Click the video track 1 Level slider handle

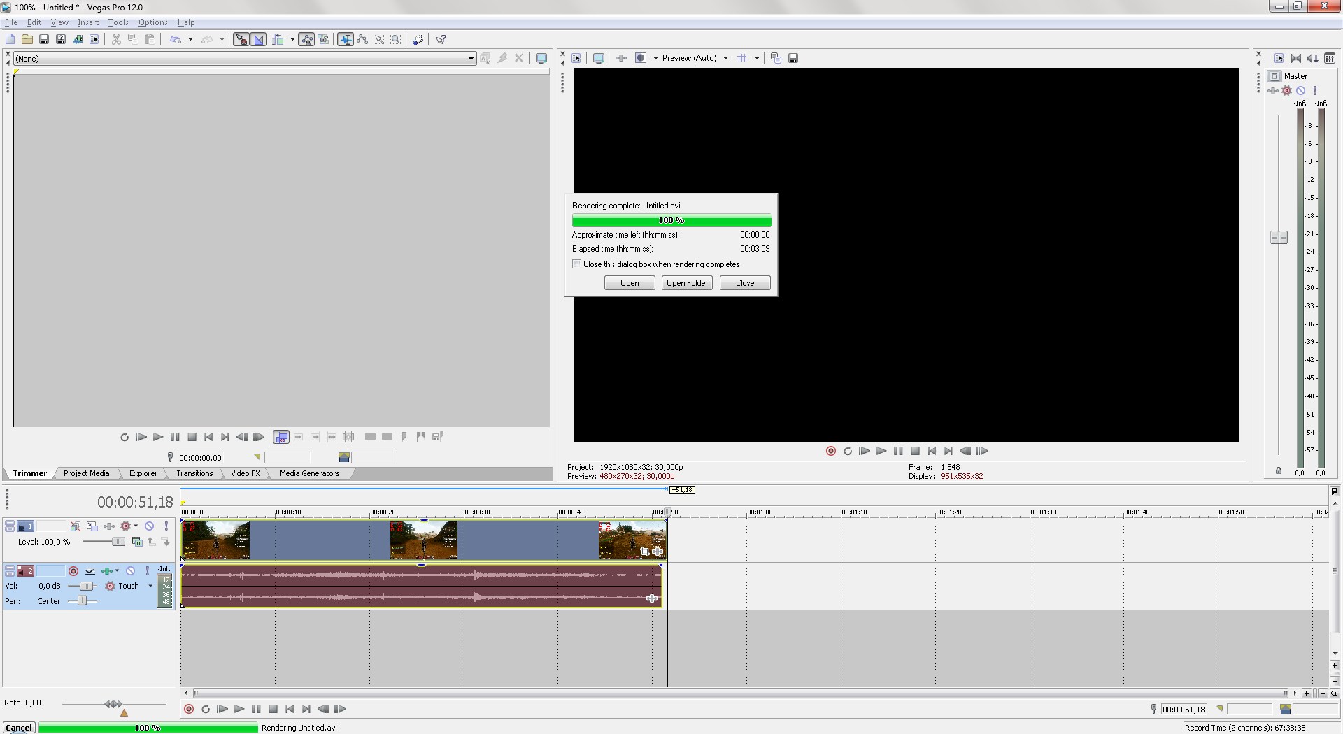(118, 542)
